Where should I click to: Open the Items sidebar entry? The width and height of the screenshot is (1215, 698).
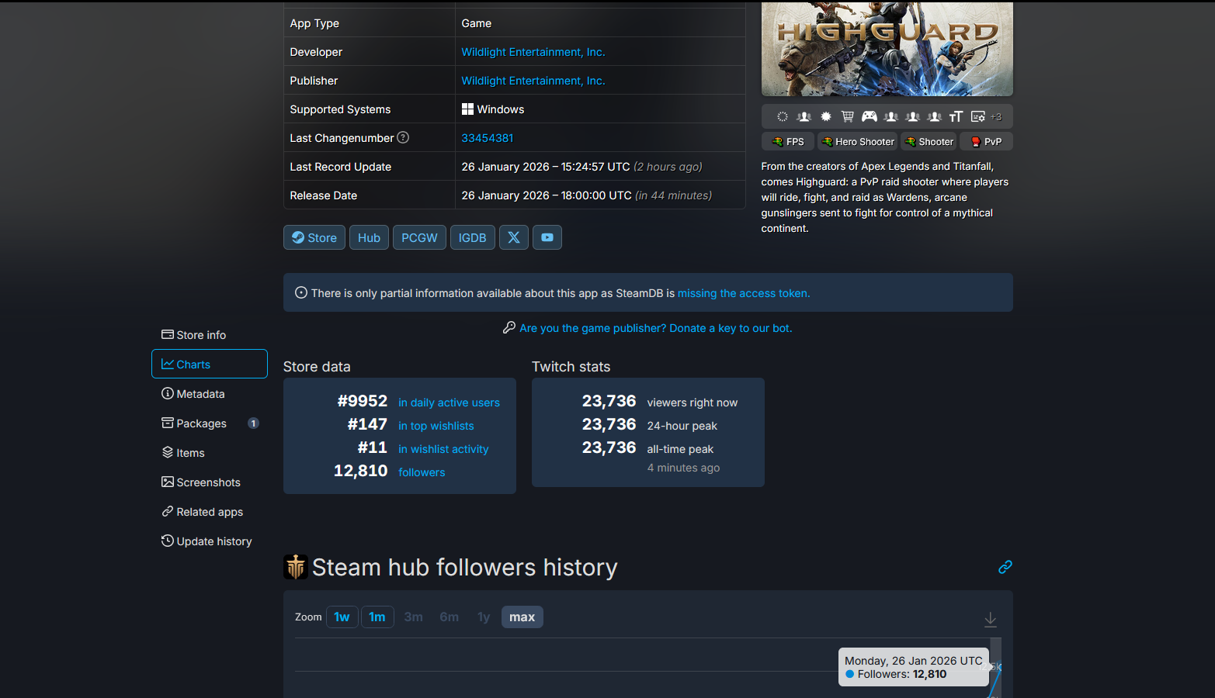point(210,452)
